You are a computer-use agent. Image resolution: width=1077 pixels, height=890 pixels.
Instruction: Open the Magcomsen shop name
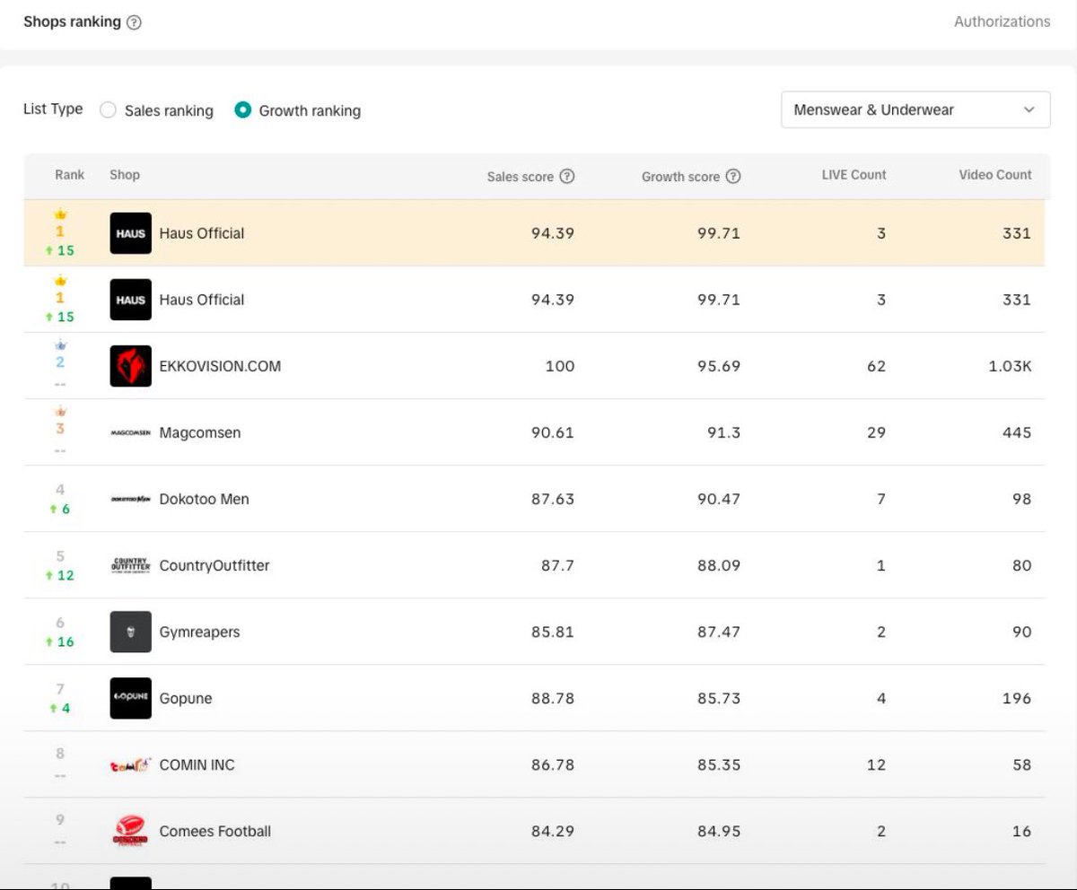(200, 432)
